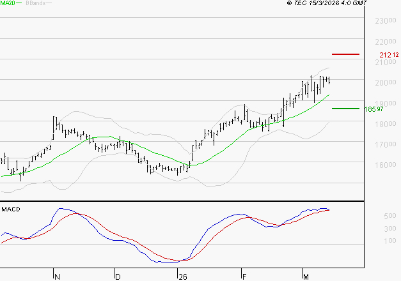This screenshot has height=281, width=401.
Task: Click the red 212.12 resistance value
Action: click(x=389, y=55)
